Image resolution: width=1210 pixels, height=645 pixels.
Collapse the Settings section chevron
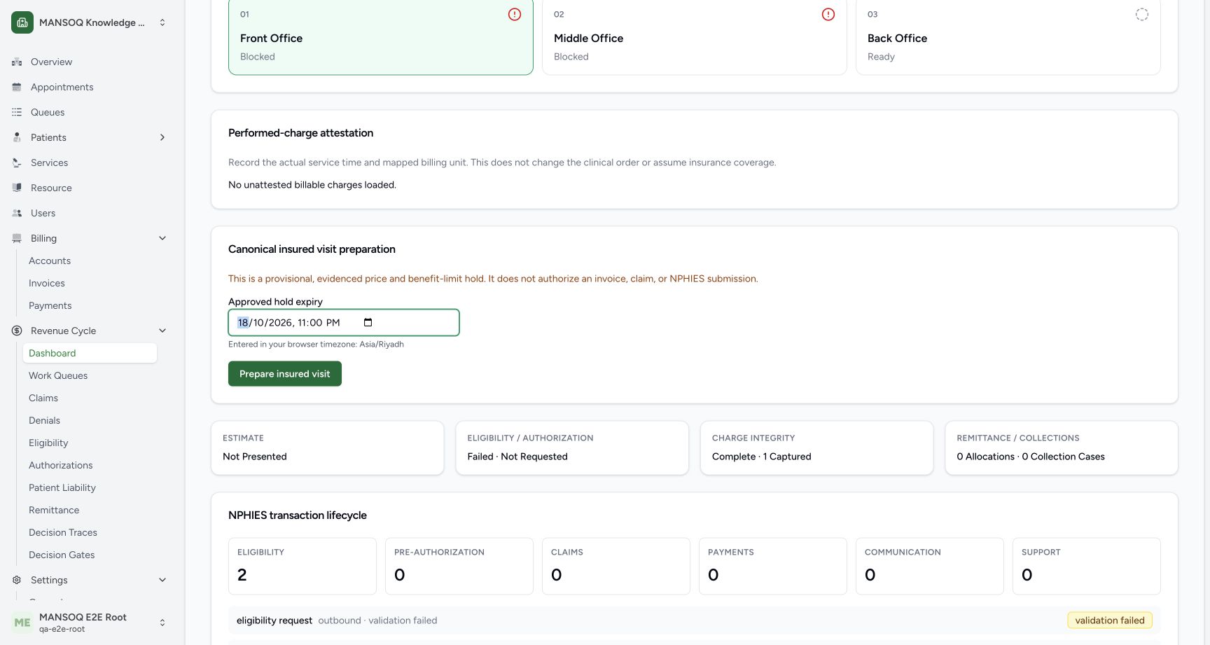tap(162, 580)
